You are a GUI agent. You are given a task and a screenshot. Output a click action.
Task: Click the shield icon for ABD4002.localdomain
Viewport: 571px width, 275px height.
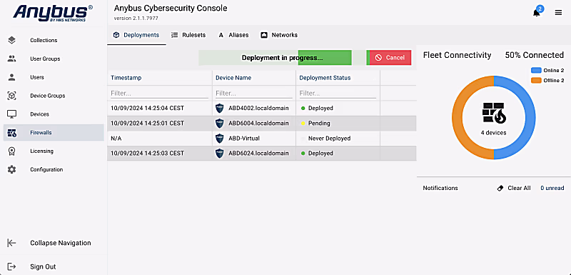(x=219, y=108)
